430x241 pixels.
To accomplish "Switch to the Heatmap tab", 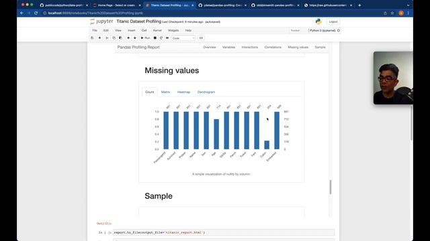I will (183, 92).
